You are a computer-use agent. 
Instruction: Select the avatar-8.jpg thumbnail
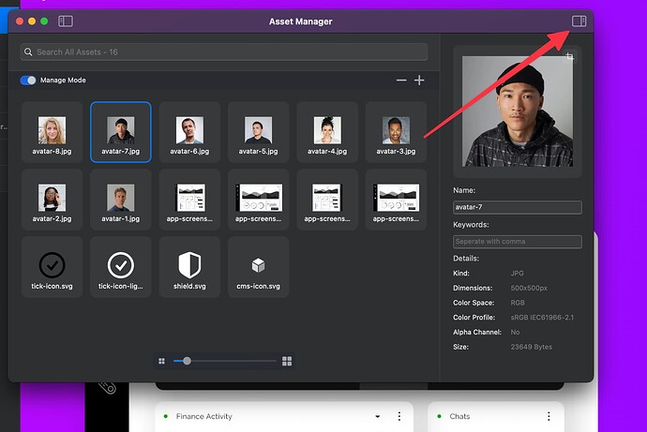[52, 132]
